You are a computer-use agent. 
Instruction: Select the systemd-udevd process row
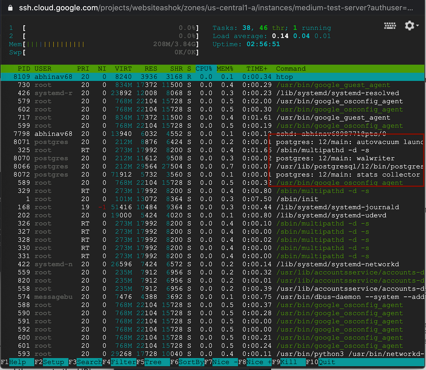tap(212, 215)
